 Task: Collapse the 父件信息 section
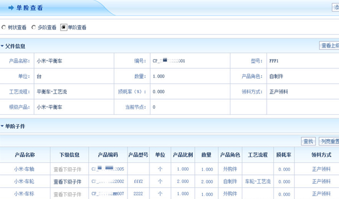click(x=2, y=46)
